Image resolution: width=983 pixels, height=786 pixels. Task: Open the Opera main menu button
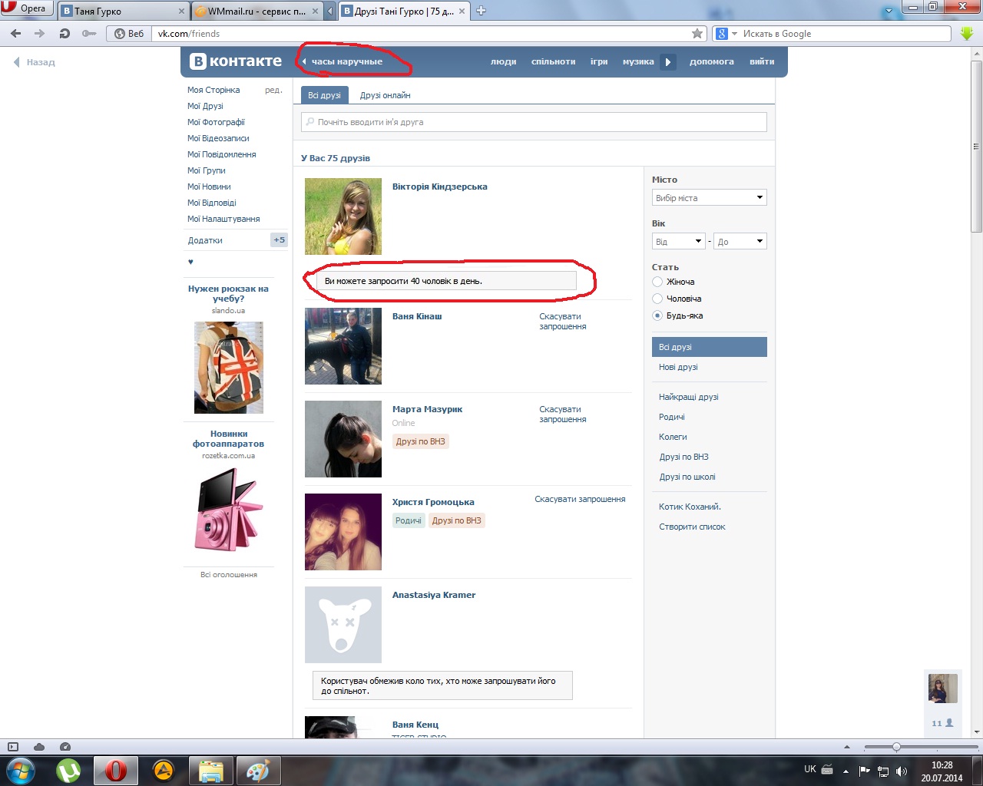[27, 9]
